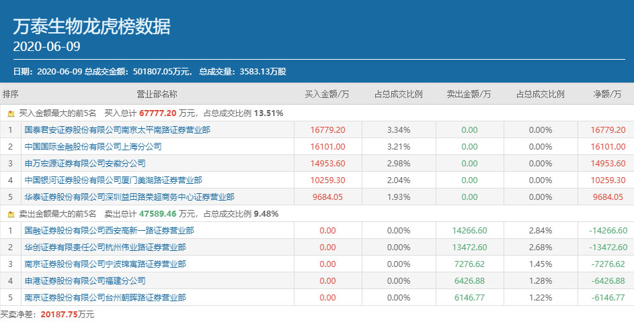Open 中国银河证券厦门美湖路证券营业部 link
The image size is (634, 322).
pyautogui.click(x=113, y=180)
